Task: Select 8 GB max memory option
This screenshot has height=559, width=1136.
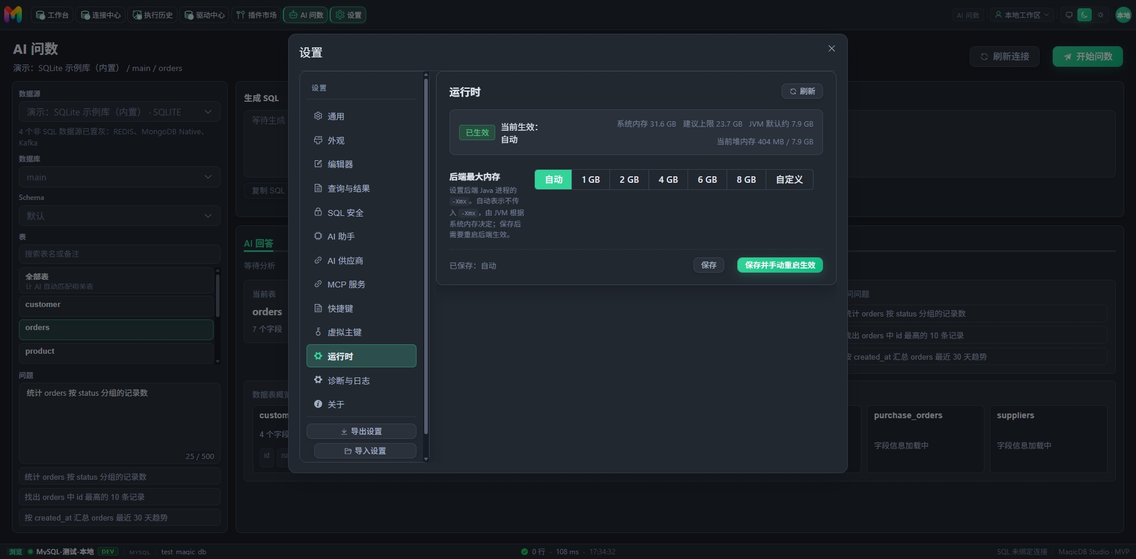Action: [746, 179]
